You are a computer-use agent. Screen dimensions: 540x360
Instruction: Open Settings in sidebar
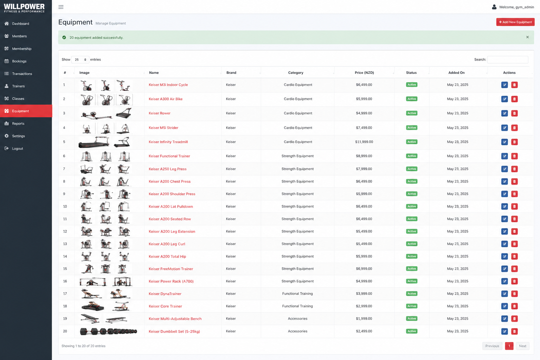tap(26, 136)
